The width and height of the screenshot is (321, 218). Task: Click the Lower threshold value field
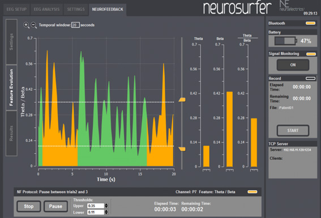coord(96,212)
